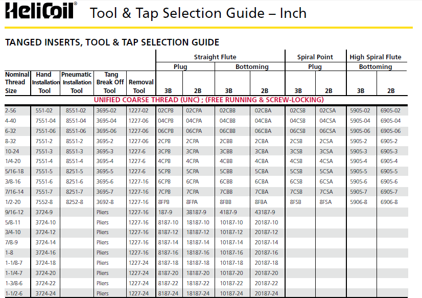The image size is (422, 298).
Task: Click the spiral point cell '2CSB'
Action: [x=296, y=141]
